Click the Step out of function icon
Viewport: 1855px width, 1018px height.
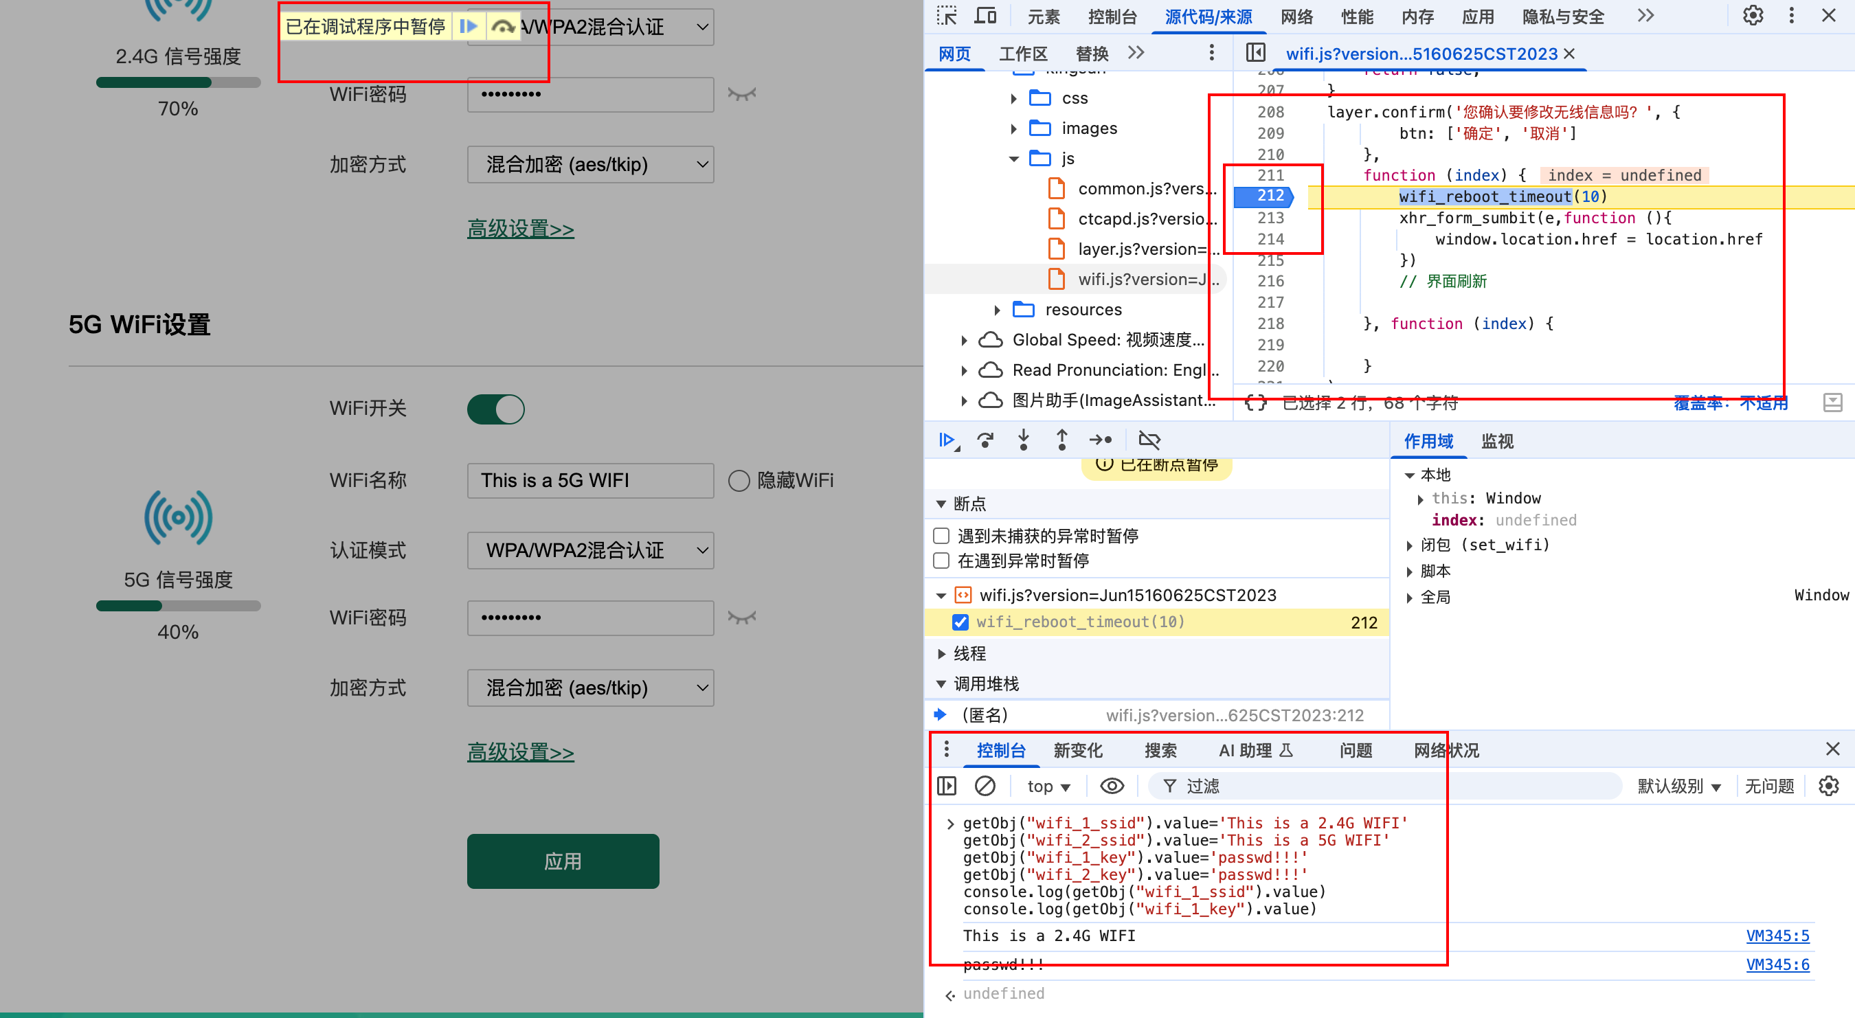(1061, 440)
